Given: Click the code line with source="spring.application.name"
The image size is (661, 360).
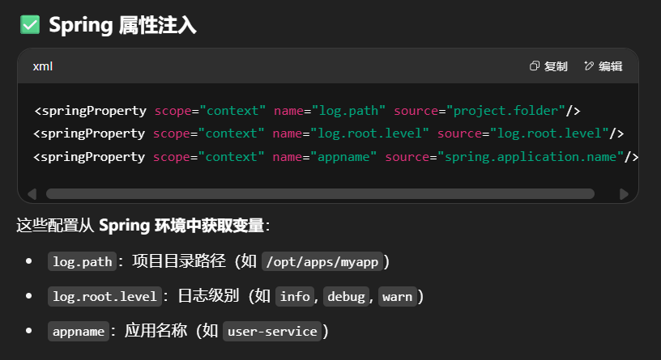Looking at the screenshot, I should coord(336,156).
